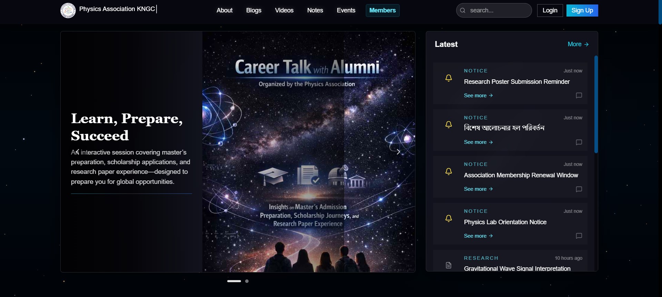
Task: Click the Latest panel scrollbar
Action: (596, 104)
